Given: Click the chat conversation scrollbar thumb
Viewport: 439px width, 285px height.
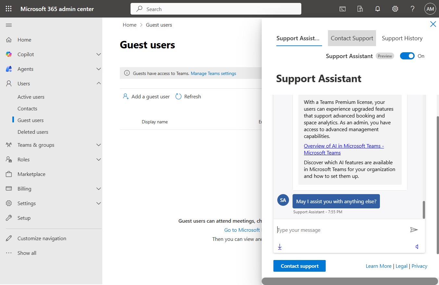Looking at the screenshot, I should click(423, 210).
